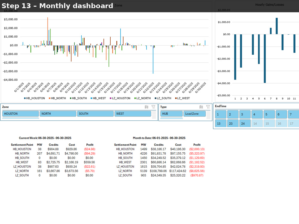Click 6/17/2025 label on date axis
This screenshot has height=224, width=299.
[x=116, y=88]
